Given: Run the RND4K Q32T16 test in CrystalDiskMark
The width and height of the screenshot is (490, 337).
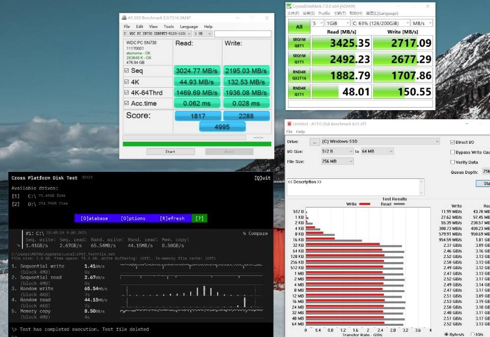Looking at the screenshot, I should (299, 75).
